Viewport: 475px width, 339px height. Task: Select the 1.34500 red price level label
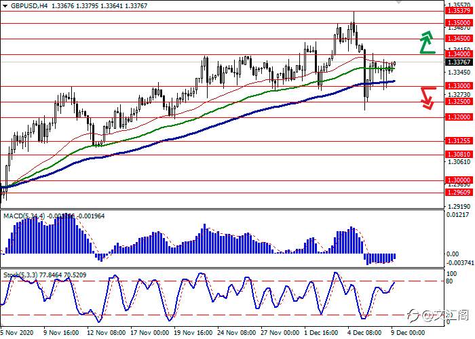459,39
